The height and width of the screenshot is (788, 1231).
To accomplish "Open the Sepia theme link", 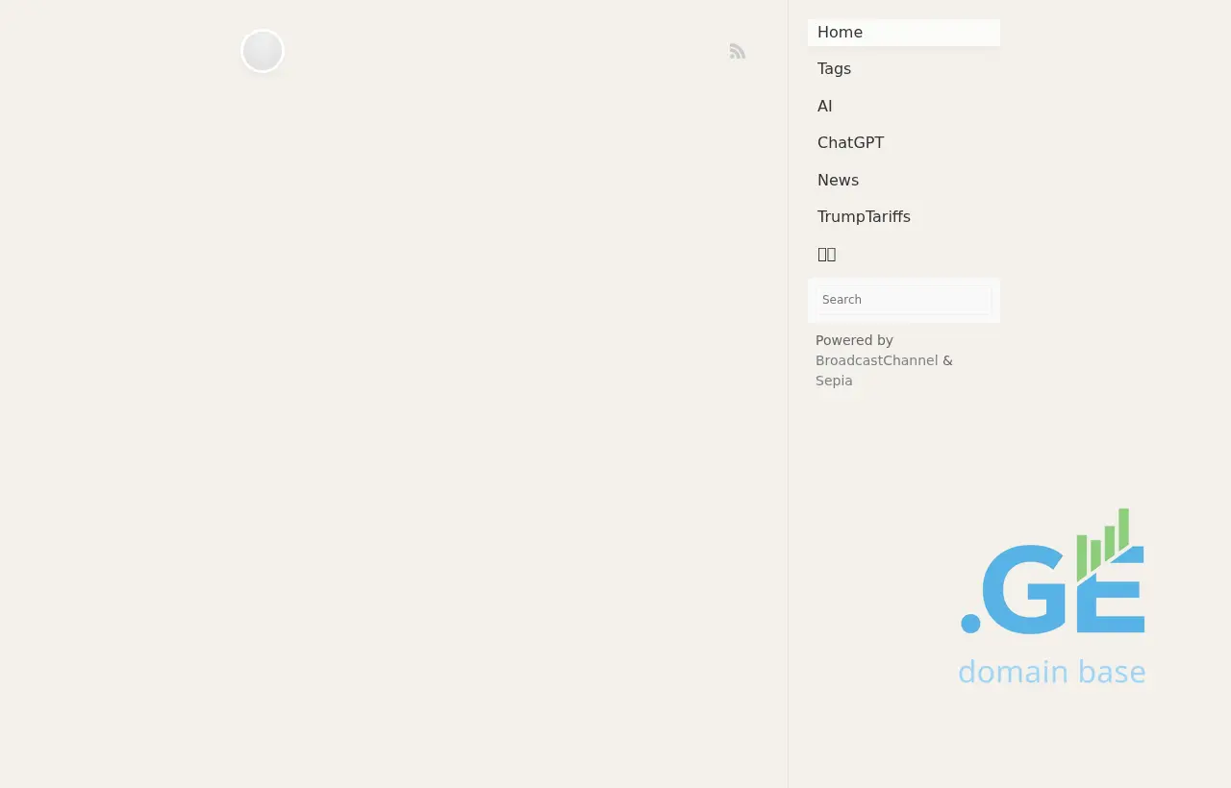I will click(834, 381).
